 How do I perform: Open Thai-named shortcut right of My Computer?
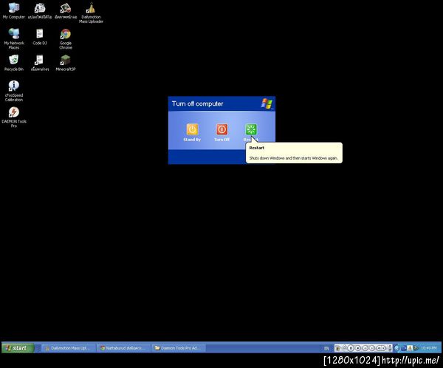click(40, 11)
